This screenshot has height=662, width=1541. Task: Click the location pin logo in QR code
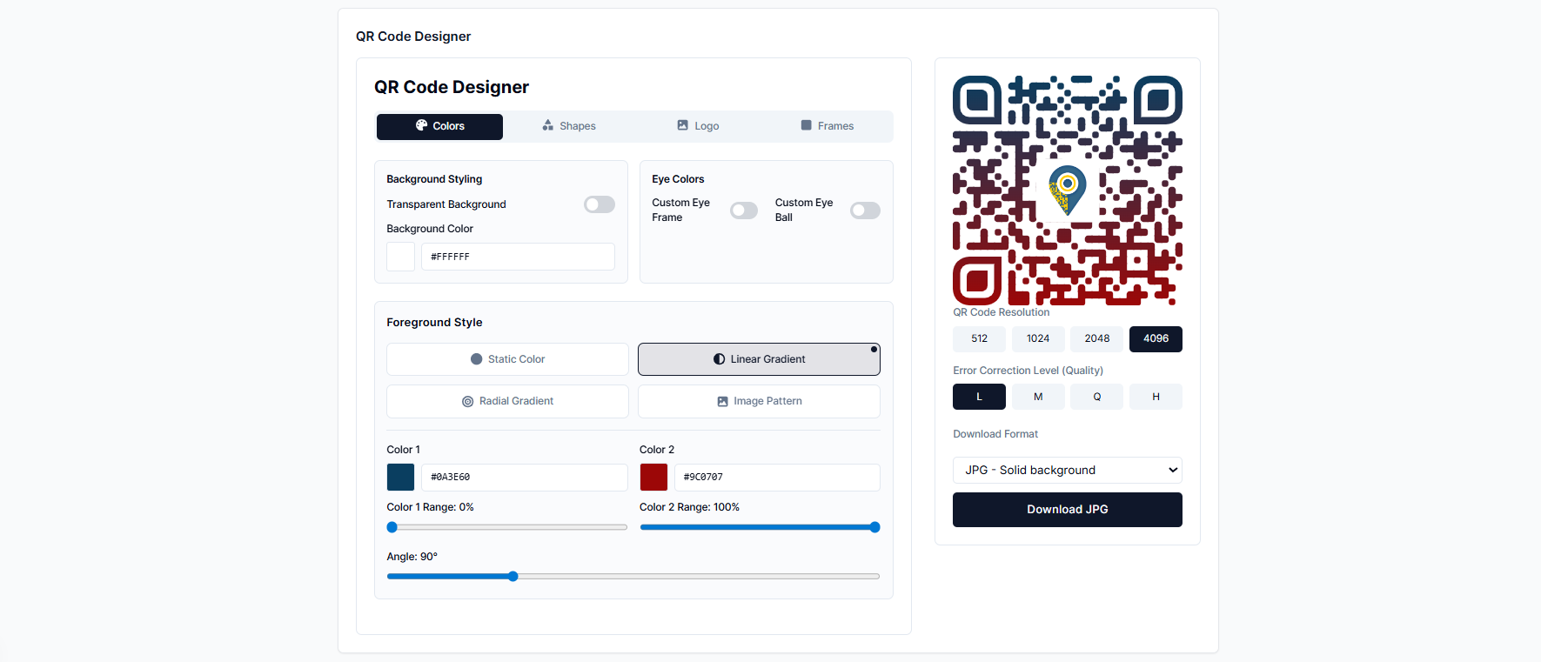pos(1068,191)
